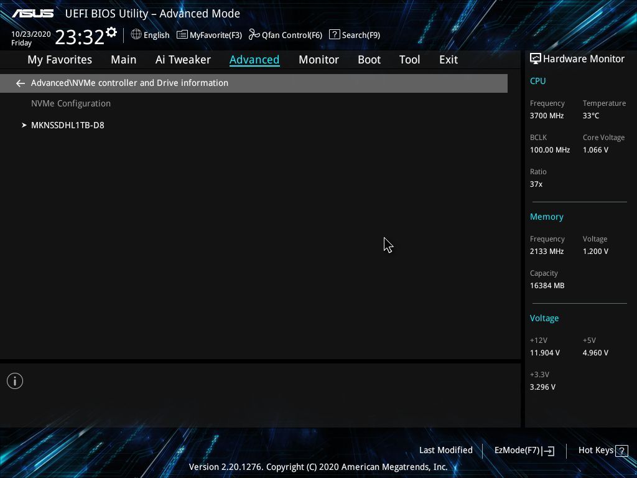Click the Search question mark icon
This screenshot has width=637, height=478.
334,34
